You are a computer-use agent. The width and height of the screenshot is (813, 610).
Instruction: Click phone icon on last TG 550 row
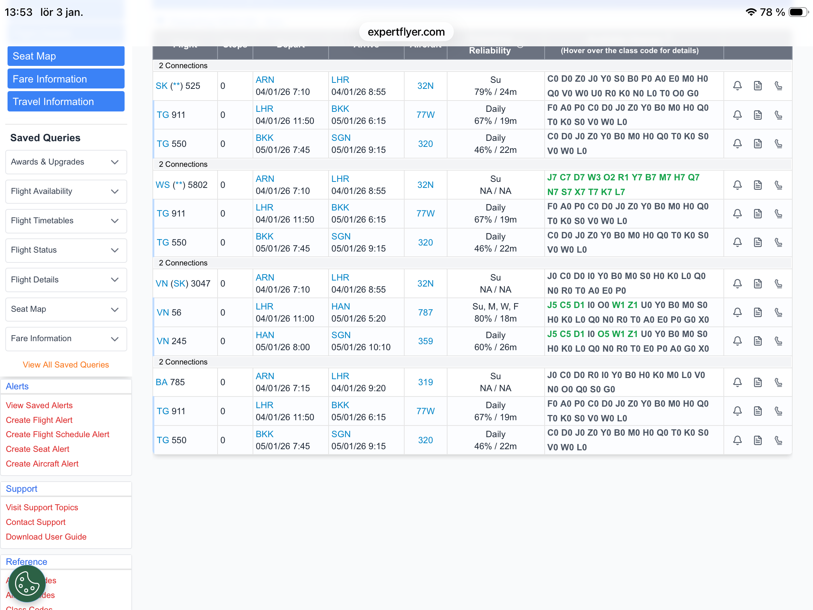[x=778, y=440]
